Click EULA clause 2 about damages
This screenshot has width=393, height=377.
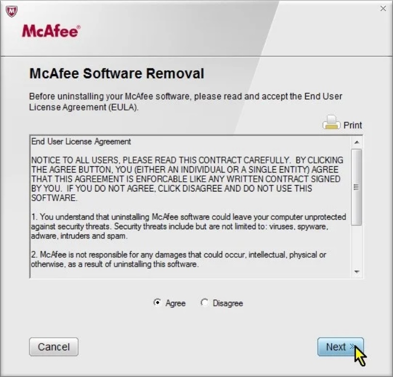click(x=179, y=259)
